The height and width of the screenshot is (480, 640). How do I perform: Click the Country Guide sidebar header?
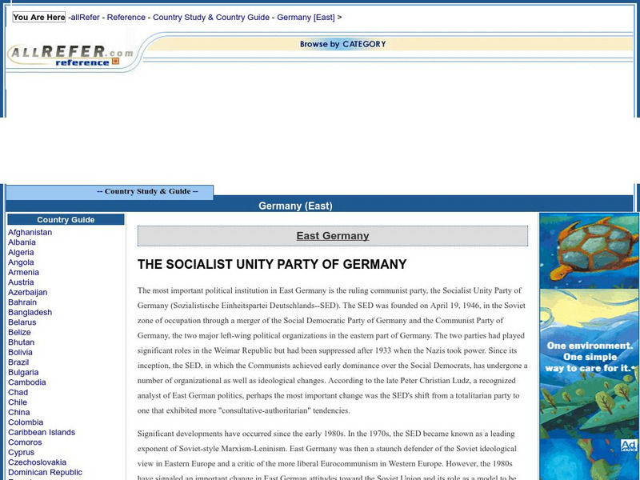click(66, 219)
